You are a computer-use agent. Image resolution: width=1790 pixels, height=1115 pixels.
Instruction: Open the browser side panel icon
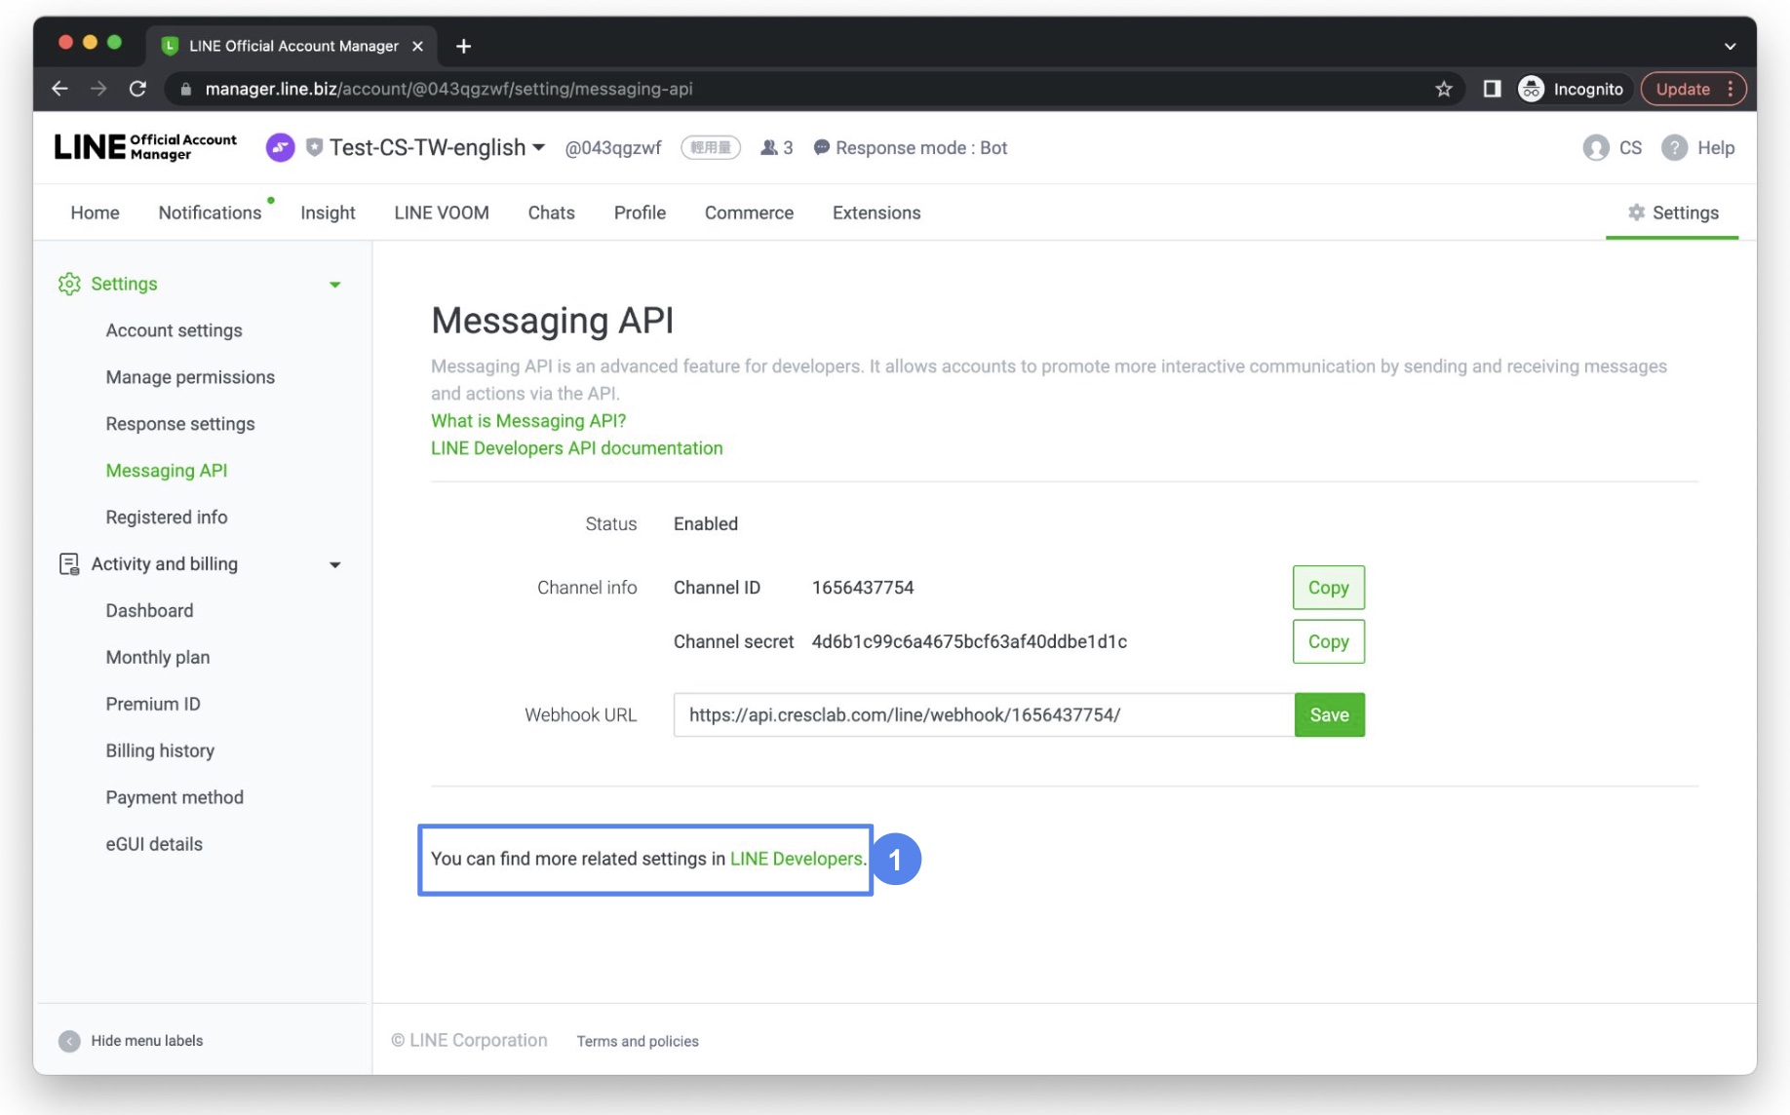coord(1492,89)
